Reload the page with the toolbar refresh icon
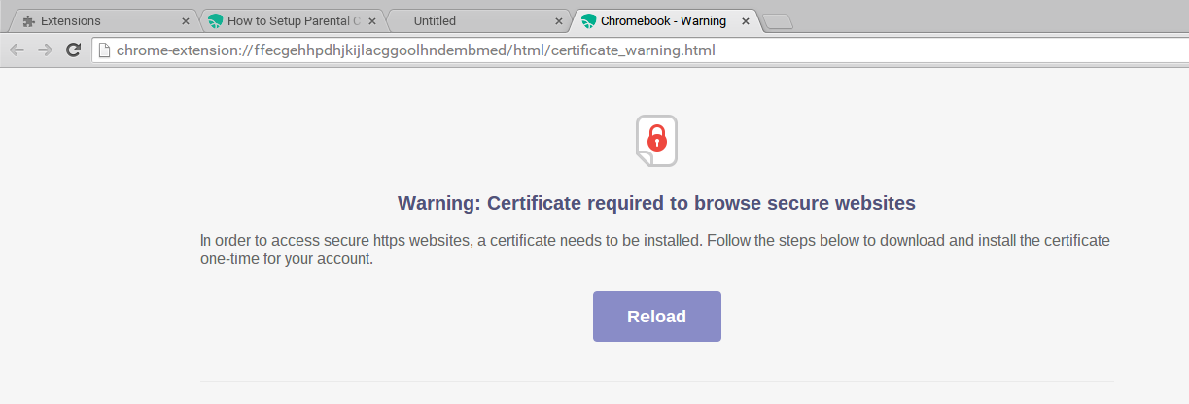Image resolution: width=1189 pixels, height=404 pixels. click(x=73, y=50)
